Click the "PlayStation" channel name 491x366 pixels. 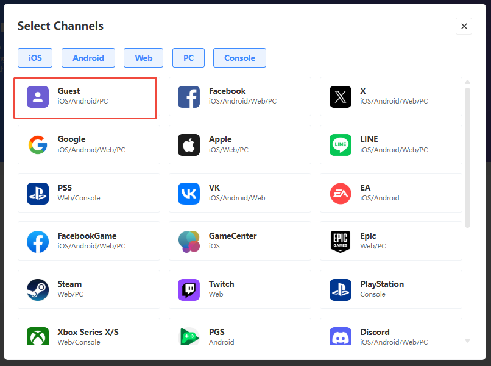click(382, 284)
